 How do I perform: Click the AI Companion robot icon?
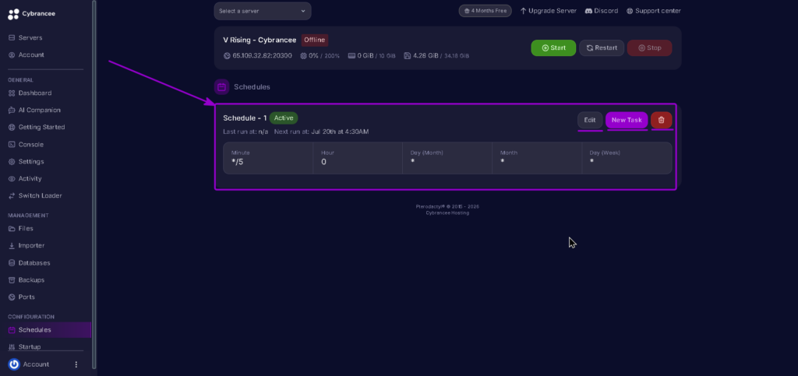click(12, 111)
